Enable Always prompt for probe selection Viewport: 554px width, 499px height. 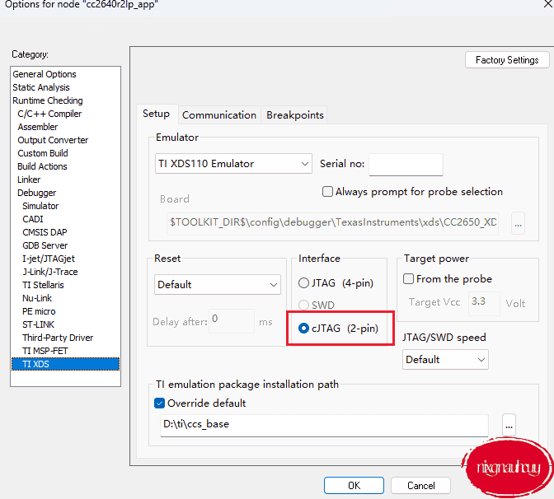(328, 192)
